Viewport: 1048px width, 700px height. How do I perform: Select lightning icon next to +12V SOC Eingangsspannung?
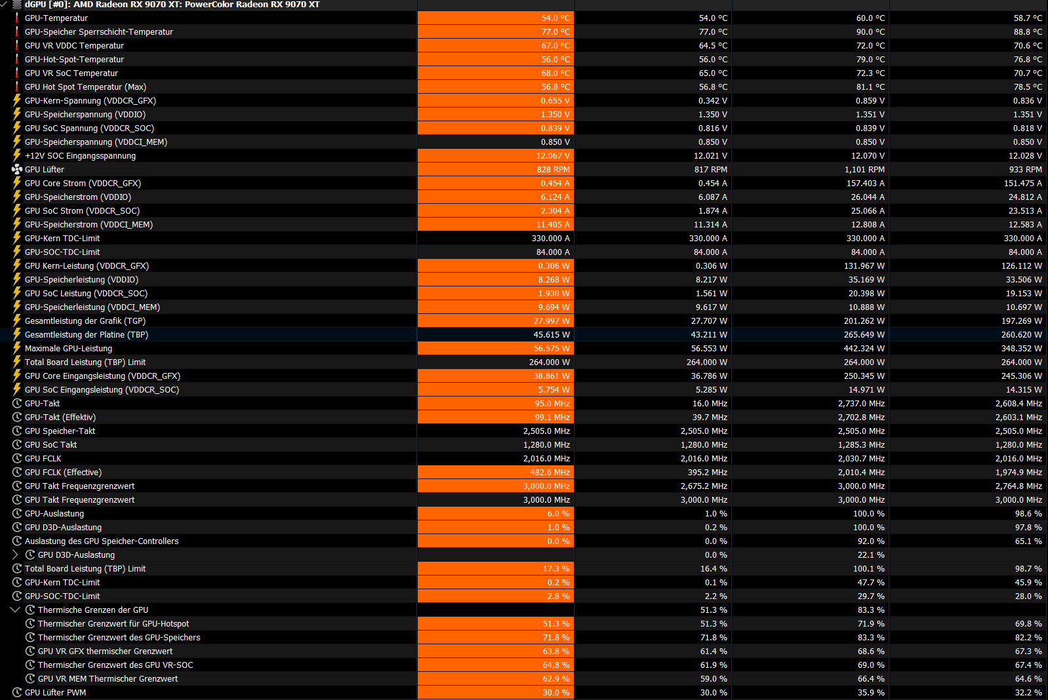pyautogui.click(x=17, y=155)
